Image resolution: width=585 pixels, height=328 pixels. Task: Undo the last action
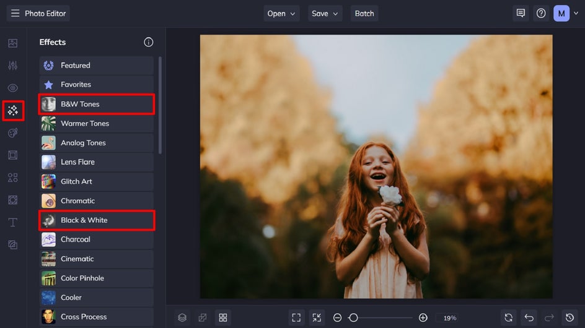[529, 317]
